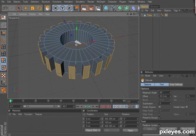This screenshot has width=196, height=136.
Task: Activate the Rotate tool
Action: pos(40,8)
